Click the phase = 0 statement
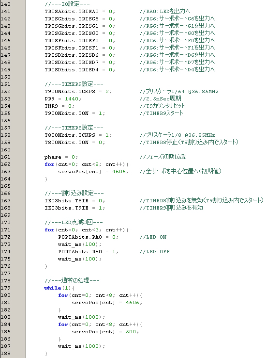The image size is (267, 358). 61,157
